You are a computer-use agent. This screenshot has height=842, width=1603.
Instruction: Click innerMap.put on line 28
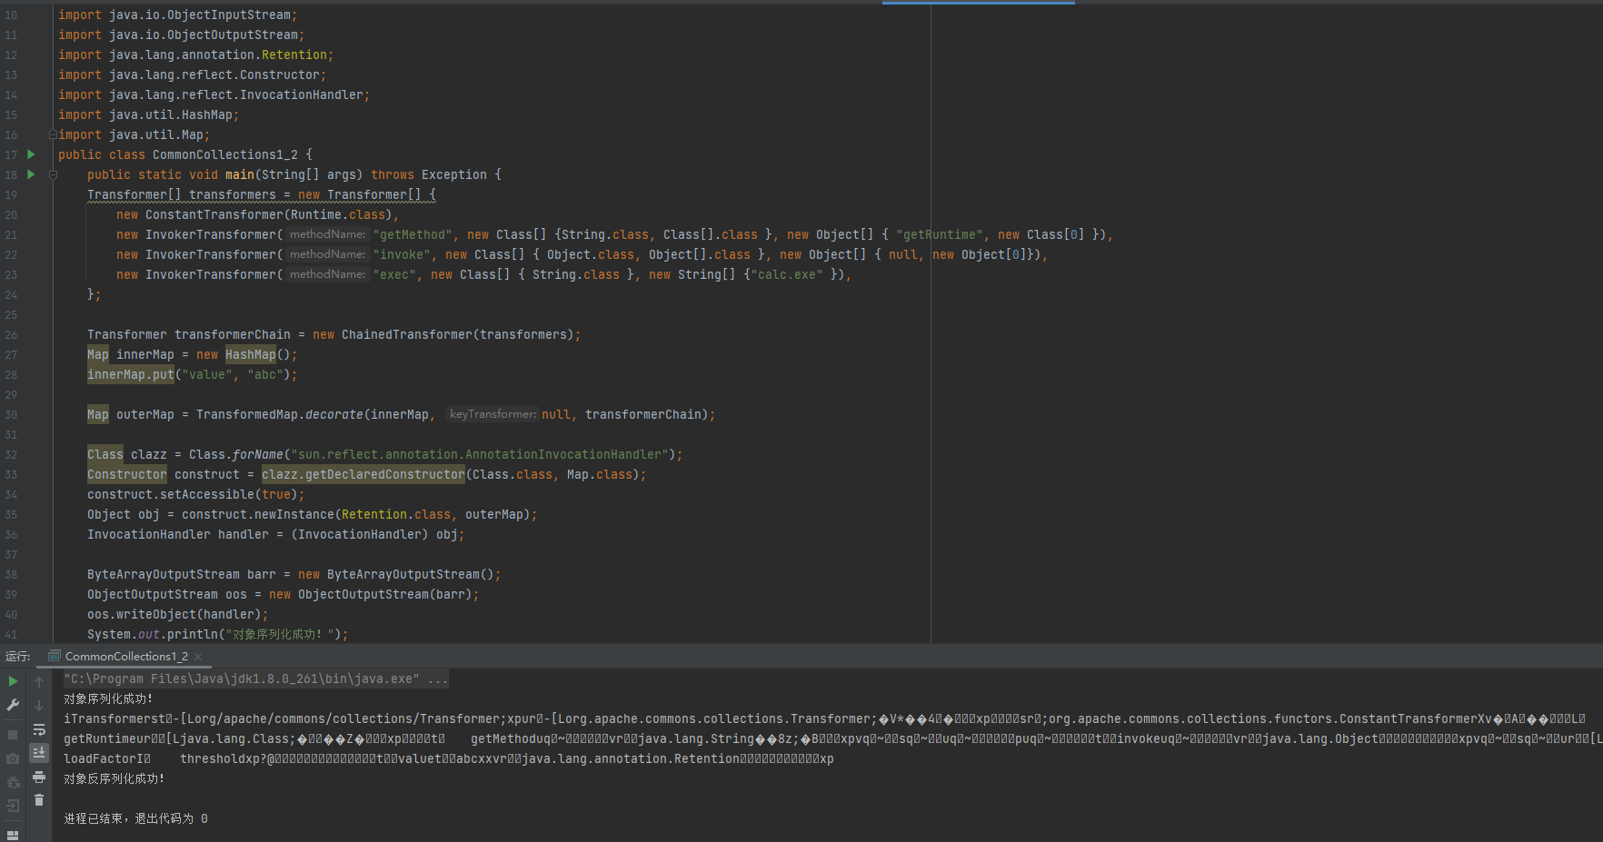coord(131,374)
